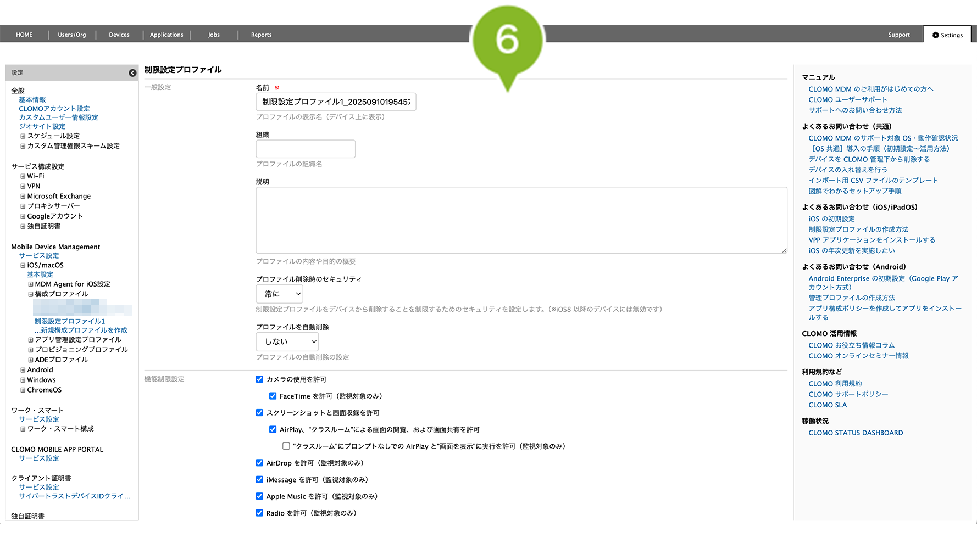The height and width of the screenshot is (549, 977).
Task: Click the Settings gear icon
Action: (x=935, y=35)
